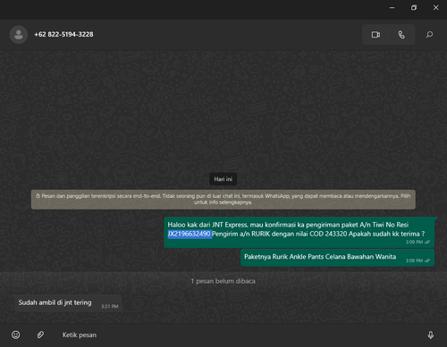Screen dimensions: 447x347
Task: Start a video call
Action: (375, 35)
